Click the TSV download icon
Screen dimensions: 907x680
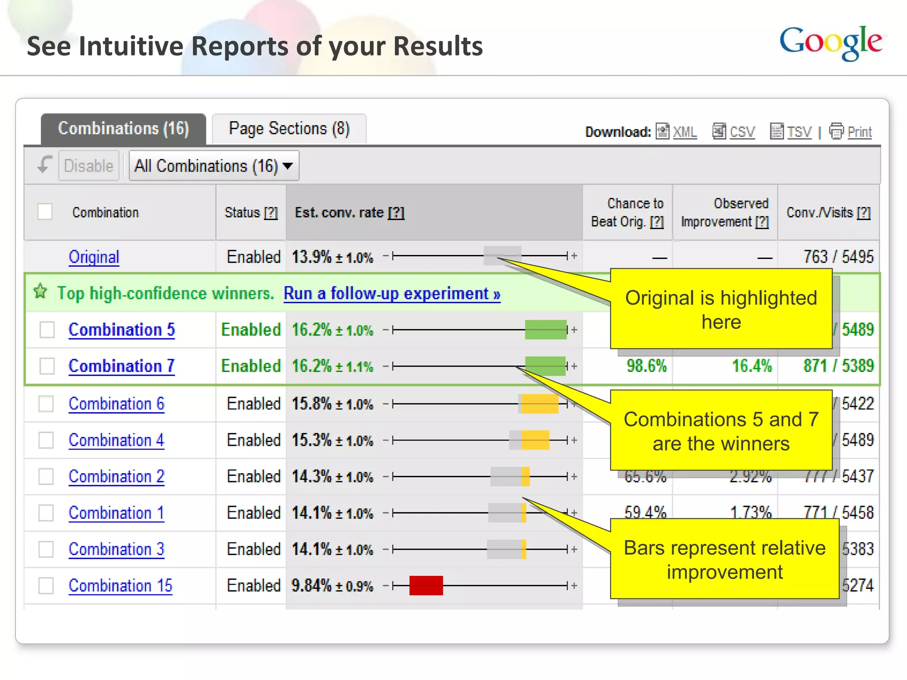[777, 131]
